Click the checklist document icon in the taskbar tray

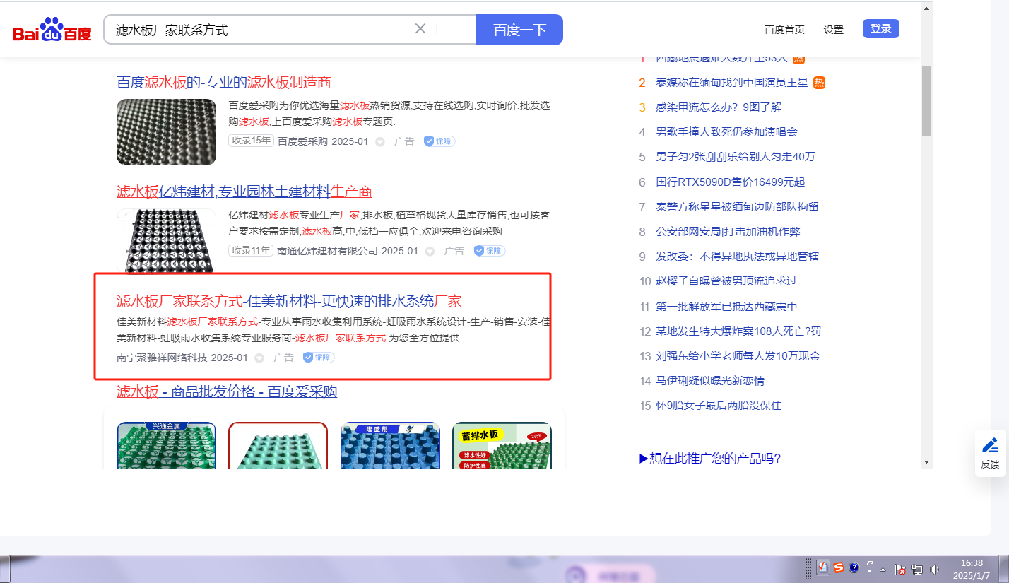click(822, 567)
